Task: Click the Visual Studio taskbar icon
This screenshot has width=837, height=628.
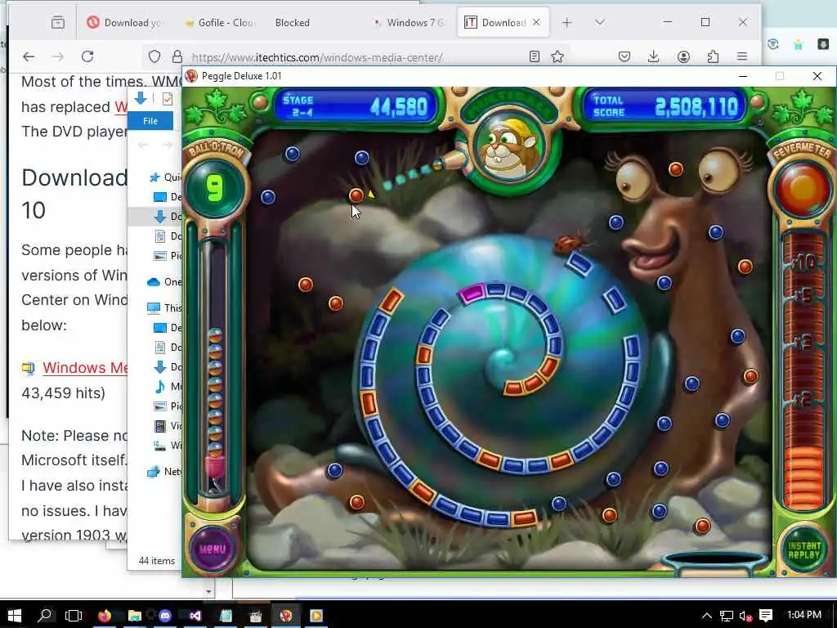Action: 195,616
